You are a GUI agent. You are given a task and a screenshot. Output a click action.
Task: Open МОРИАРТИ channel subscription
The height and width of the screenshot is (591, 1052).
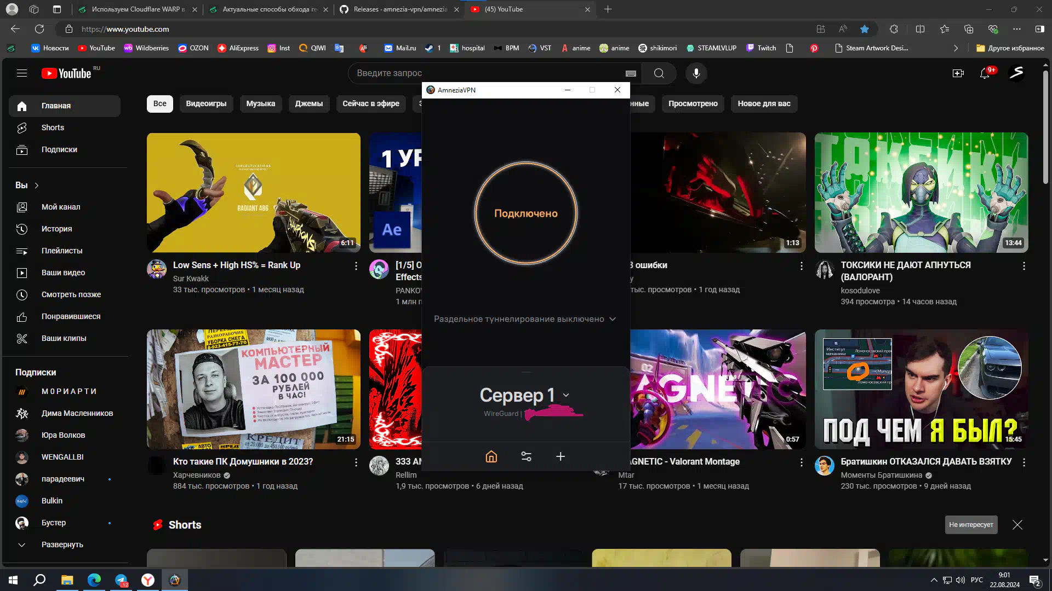point(65,391)
